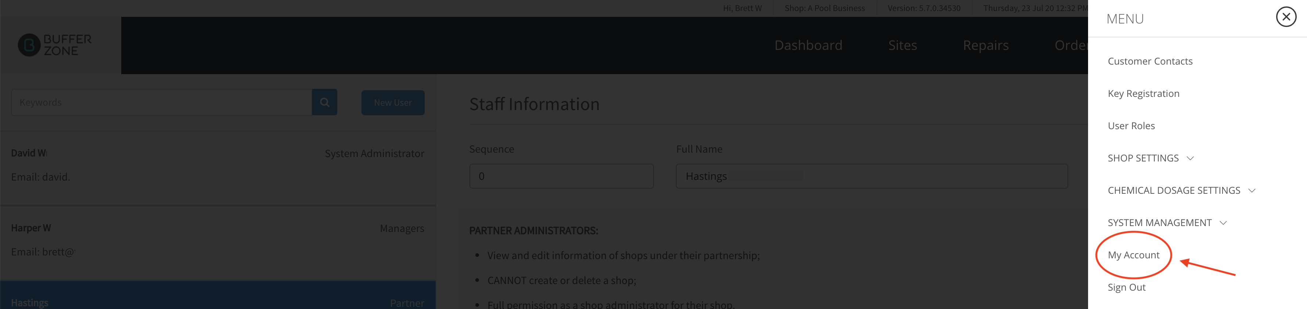Click the Full Name field showing Hastings
This screenshot has width=1307, height=309.
(x=872, y=176)
